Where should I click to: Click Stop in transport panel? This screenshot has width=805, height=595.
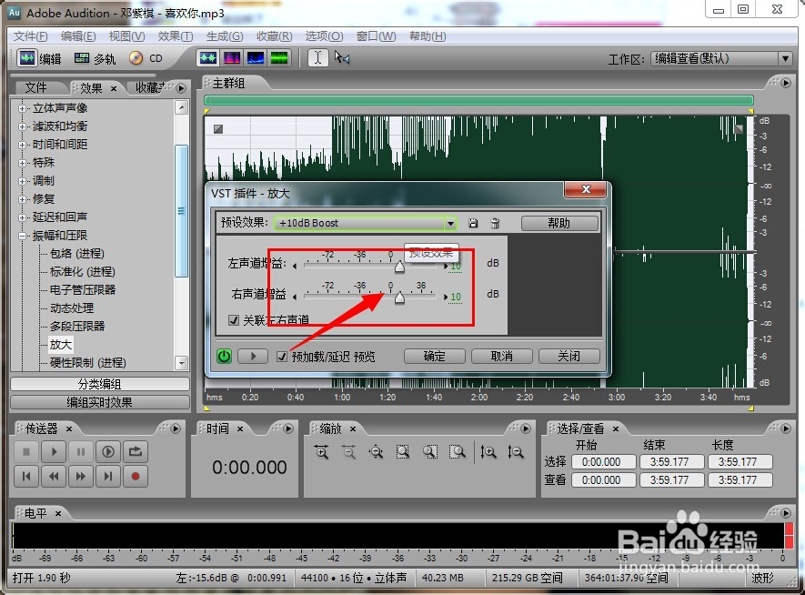click(x=26, y=452)
